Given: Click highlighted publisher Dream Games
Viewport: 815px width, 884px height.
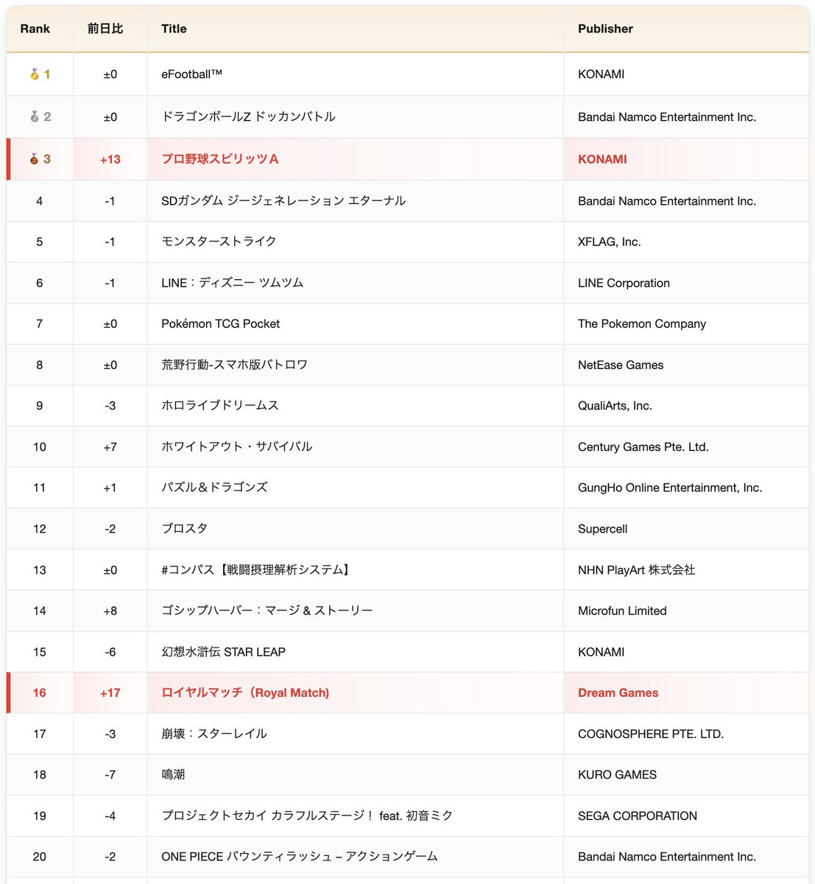Looking at the screenshot, I should coord(618,692).
